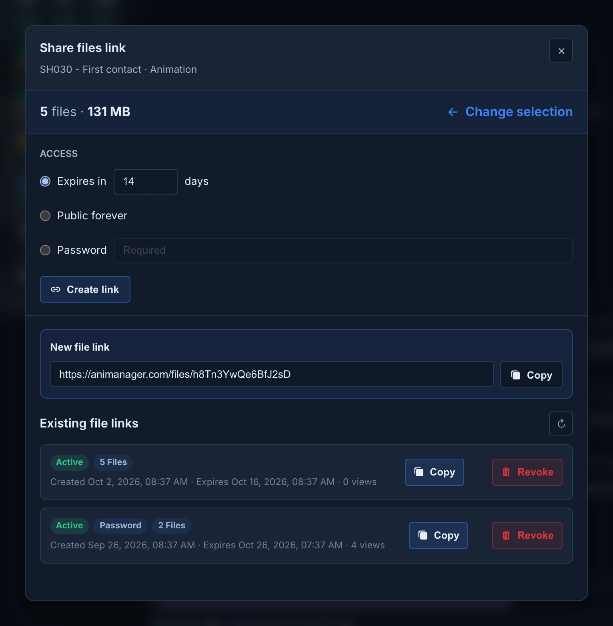Screen dimensions: 613x626
Task: Click the '5 files · 131 MB' summary text
Action: pyautogui.click(x=85, y=112)
